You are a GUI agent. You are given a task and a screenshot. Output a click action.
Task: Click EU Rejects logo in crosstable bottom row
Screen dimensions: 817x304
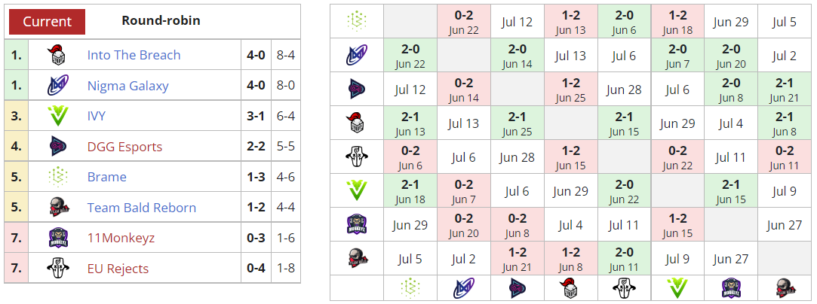[625, 287]
